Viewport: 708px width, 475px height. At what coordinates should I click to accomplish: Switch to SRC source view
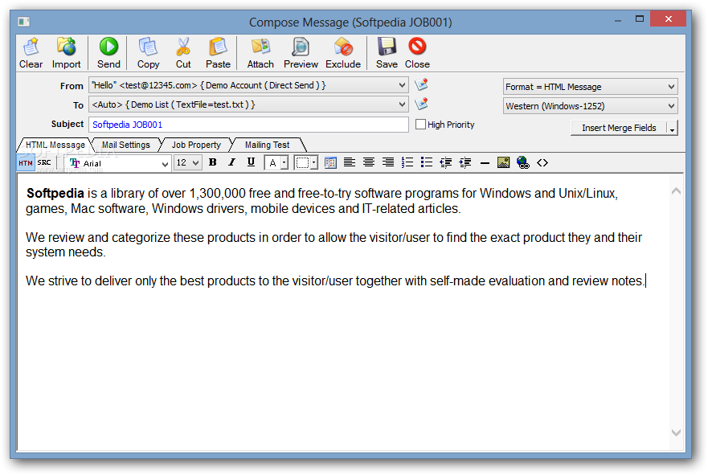(44, 162)
